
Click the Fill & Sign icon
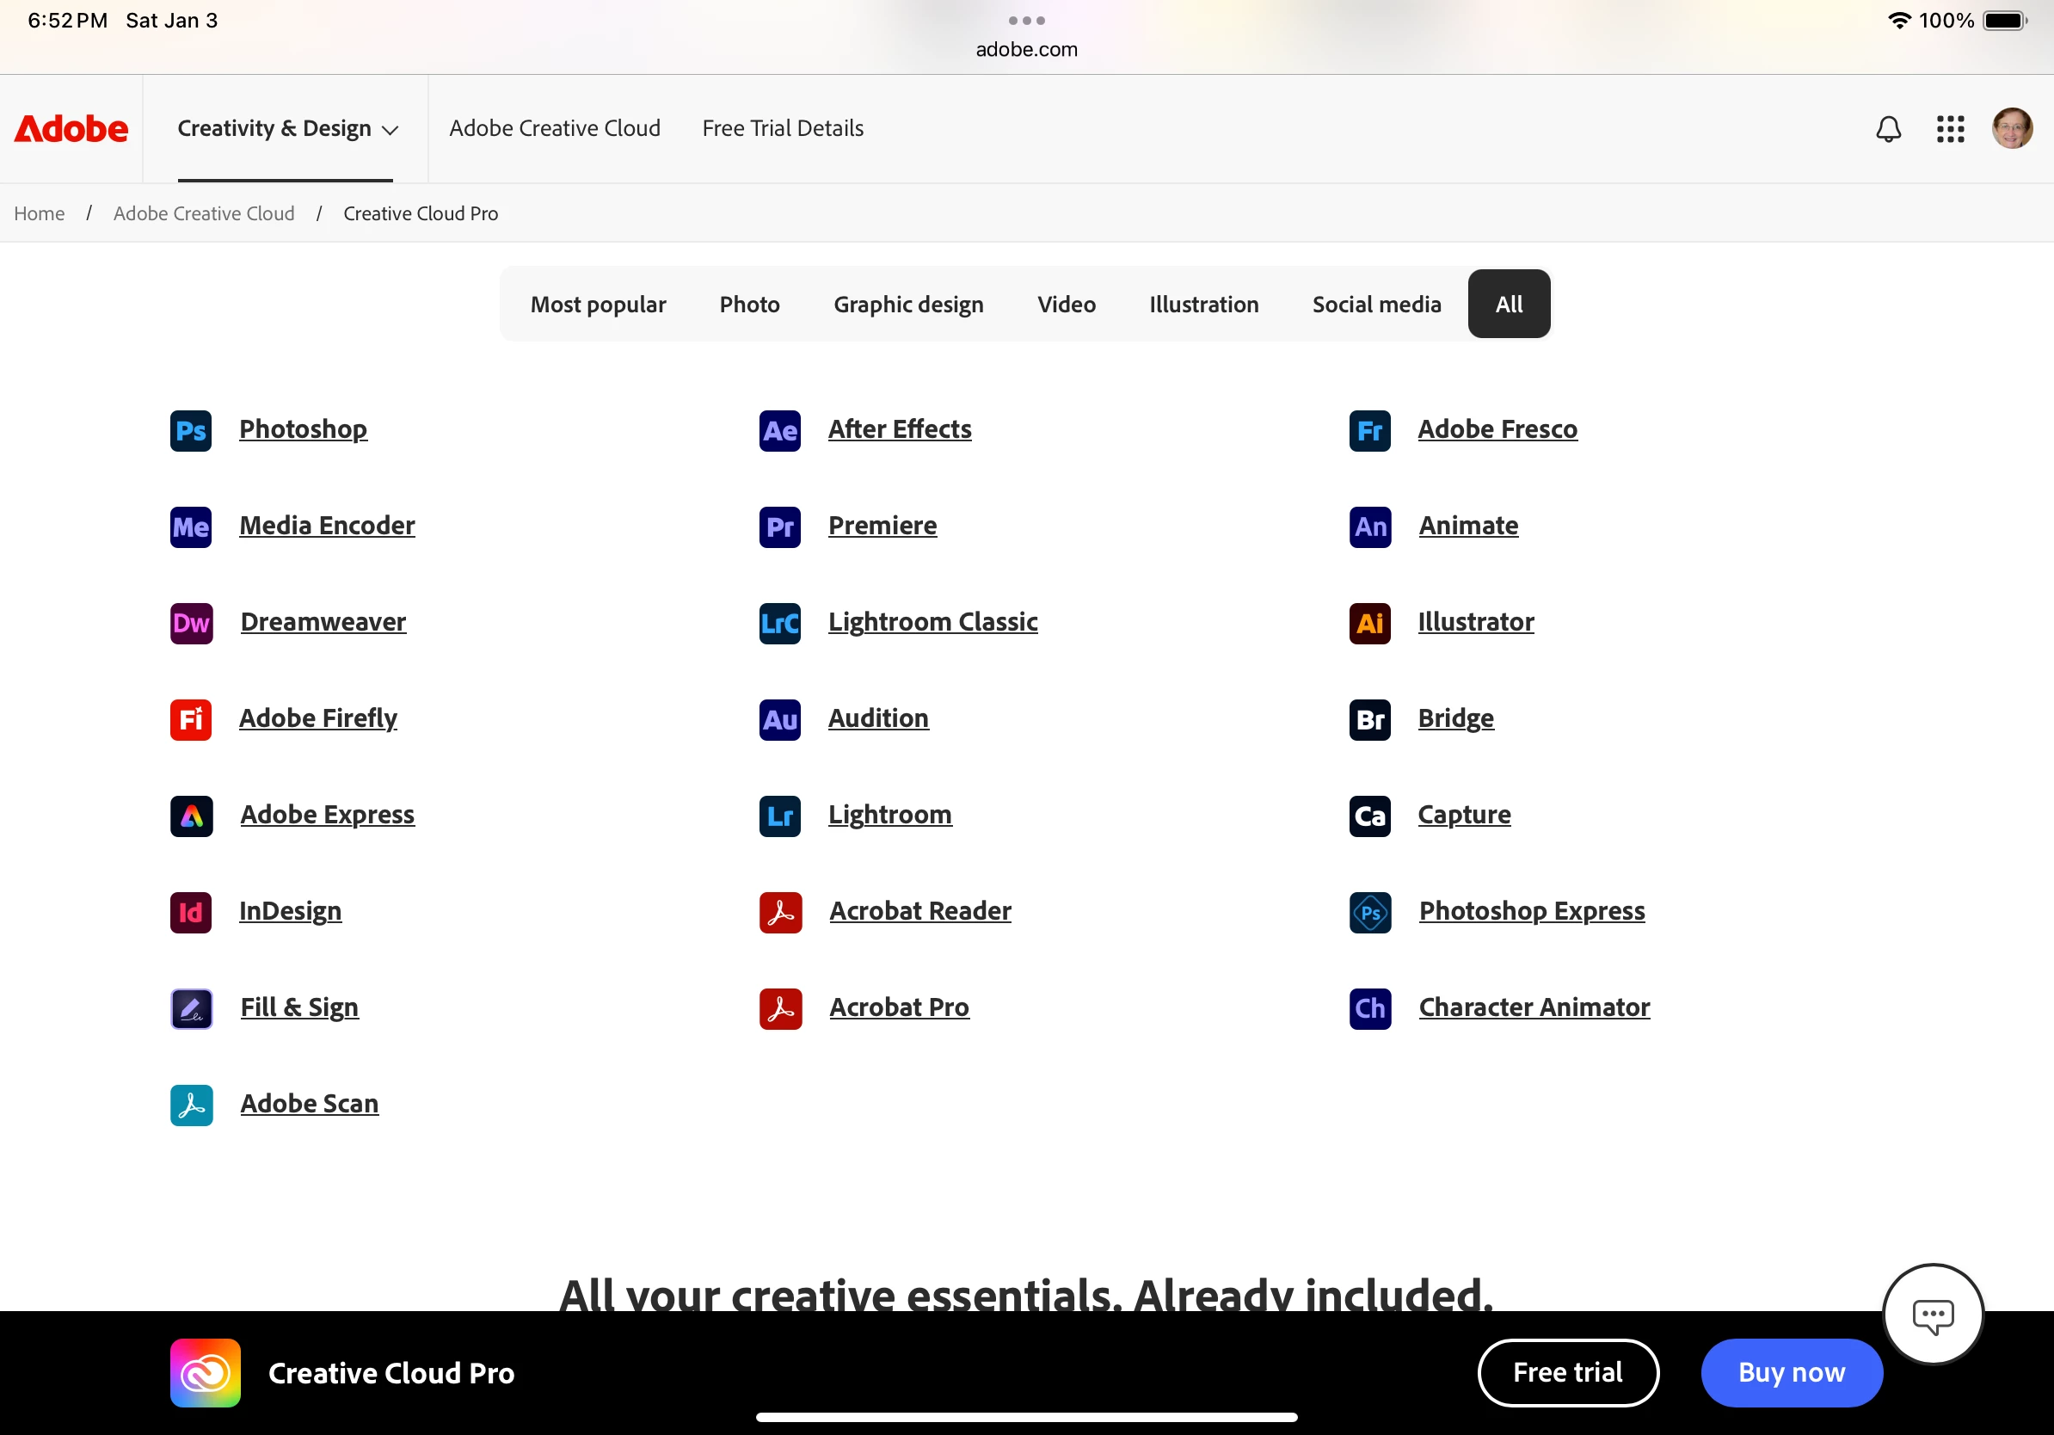191,1009
